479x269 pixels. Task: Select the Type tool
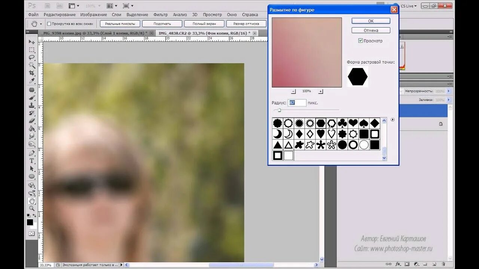pos(31,161)
